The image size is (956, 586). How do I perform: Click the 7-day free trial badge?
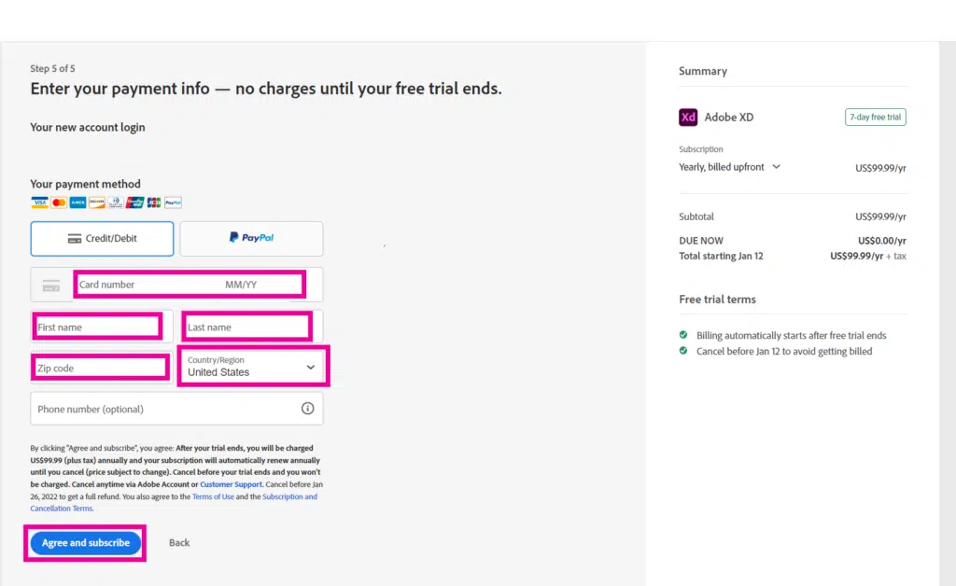pos(875,117)
